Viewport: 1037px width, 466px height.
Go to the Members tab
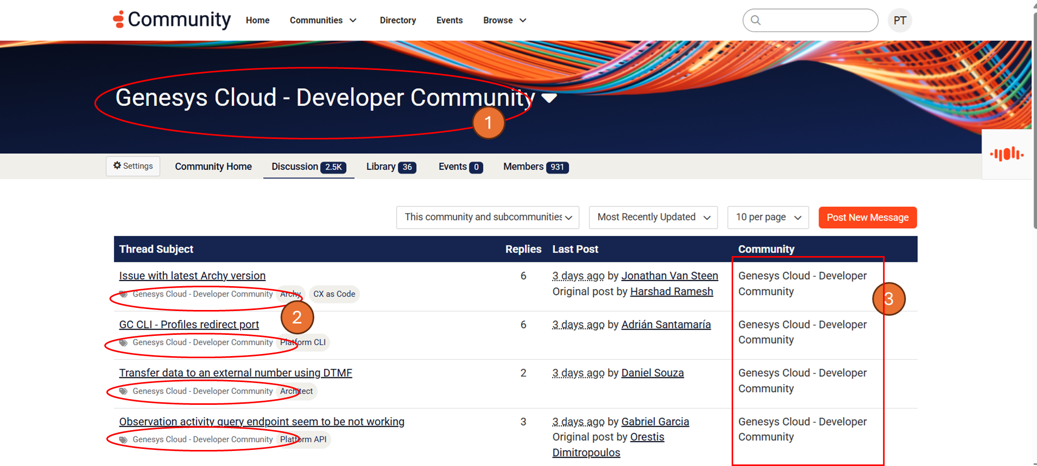pyautogui.click(x=536, y=166)
